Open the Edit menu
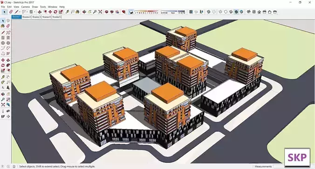315x169 pixels. coord(9,7)
